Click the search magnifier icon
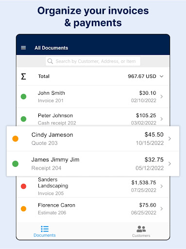 pos(50,61)
